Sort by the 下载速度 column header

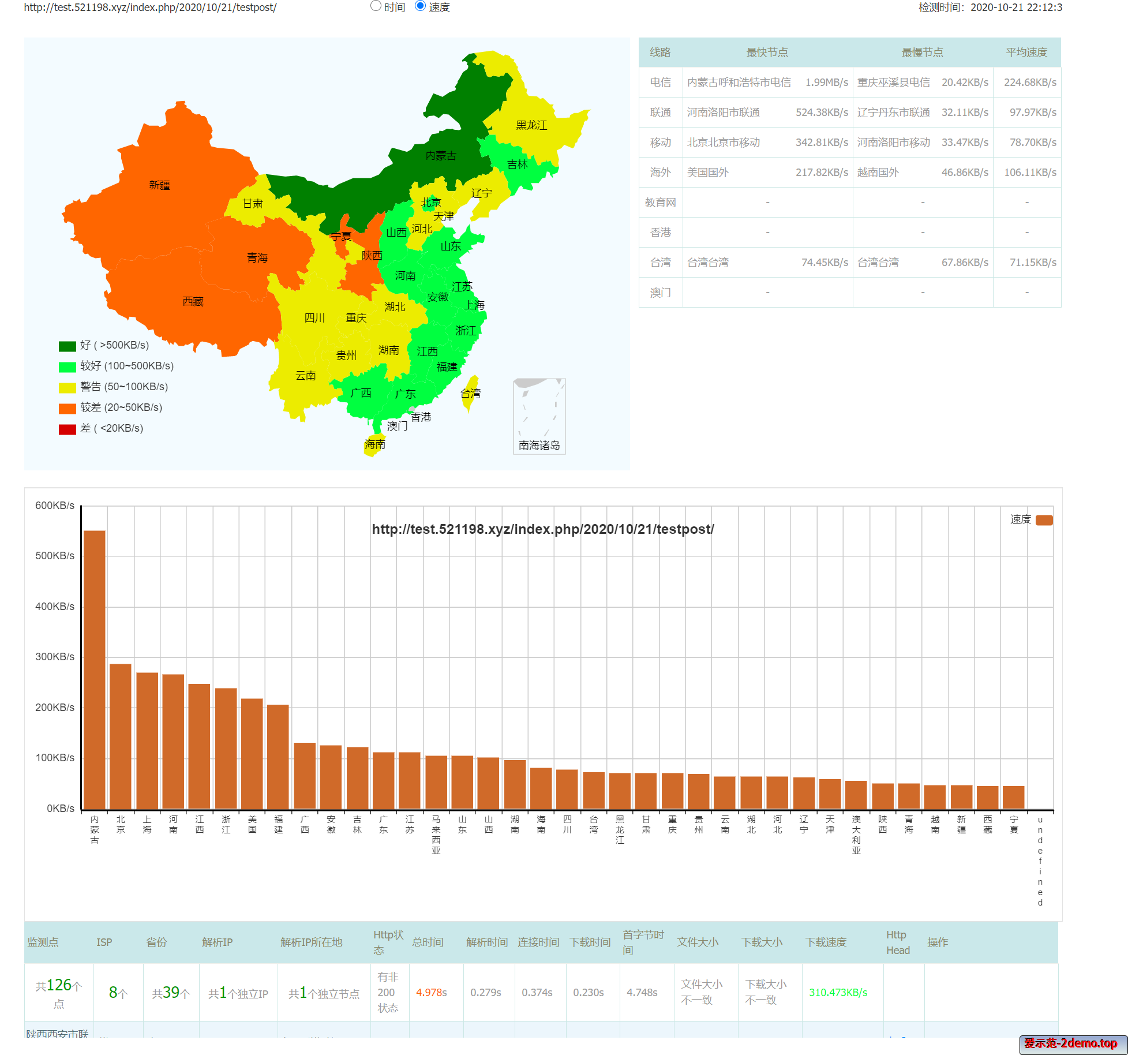tap(826, 942)
